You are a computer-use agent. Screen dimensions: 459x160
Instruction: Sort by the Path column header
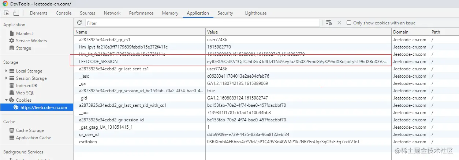pos(444,32)
